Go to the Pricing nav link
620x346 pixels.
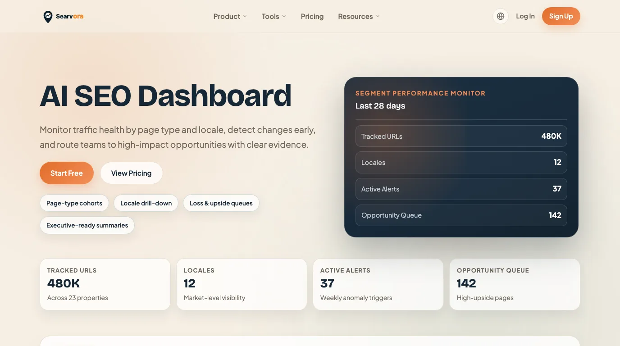pos(312,16)
